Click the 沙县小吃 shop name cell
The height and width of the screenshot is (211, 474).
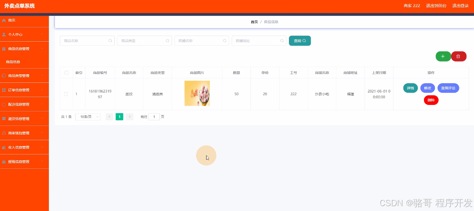tap(322, 94)
